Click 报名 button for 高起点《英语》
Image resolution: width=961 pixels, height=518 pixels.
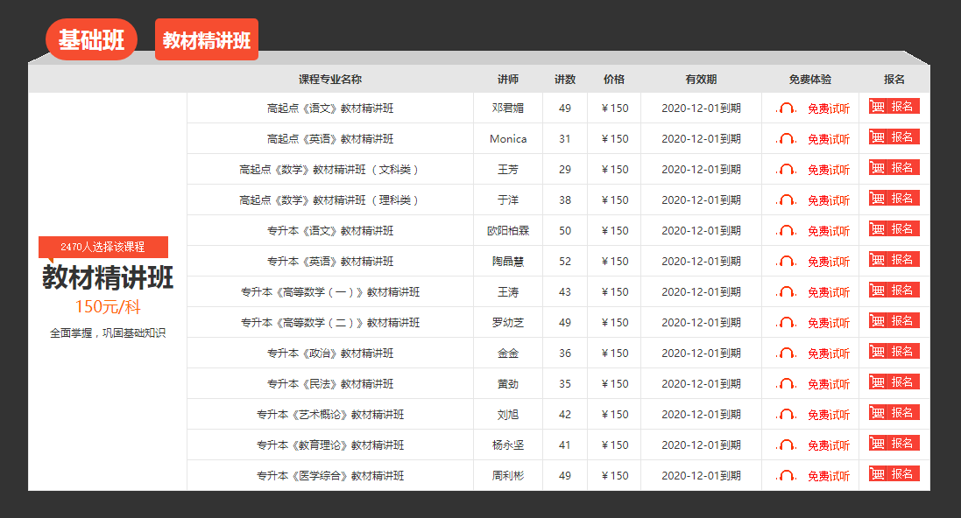pos(894,137)
